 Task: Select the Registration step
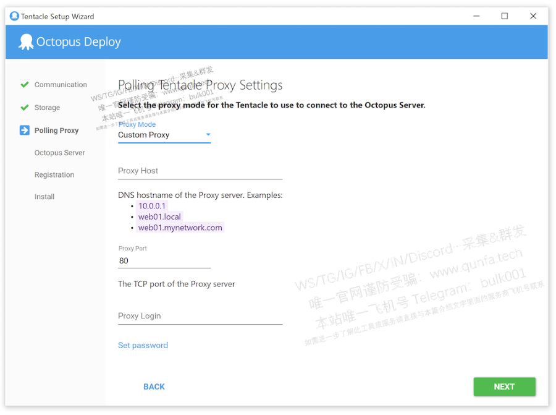pos(54,174)
